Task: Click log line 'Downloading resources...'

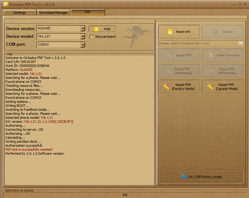Action: click(x=24, y=90)
